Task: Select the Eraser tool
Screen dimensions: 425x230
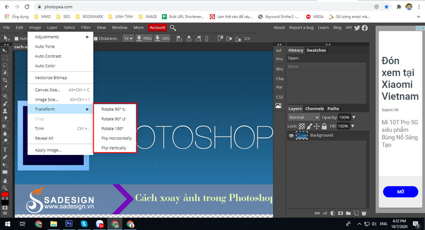Action: pos(5,119)
